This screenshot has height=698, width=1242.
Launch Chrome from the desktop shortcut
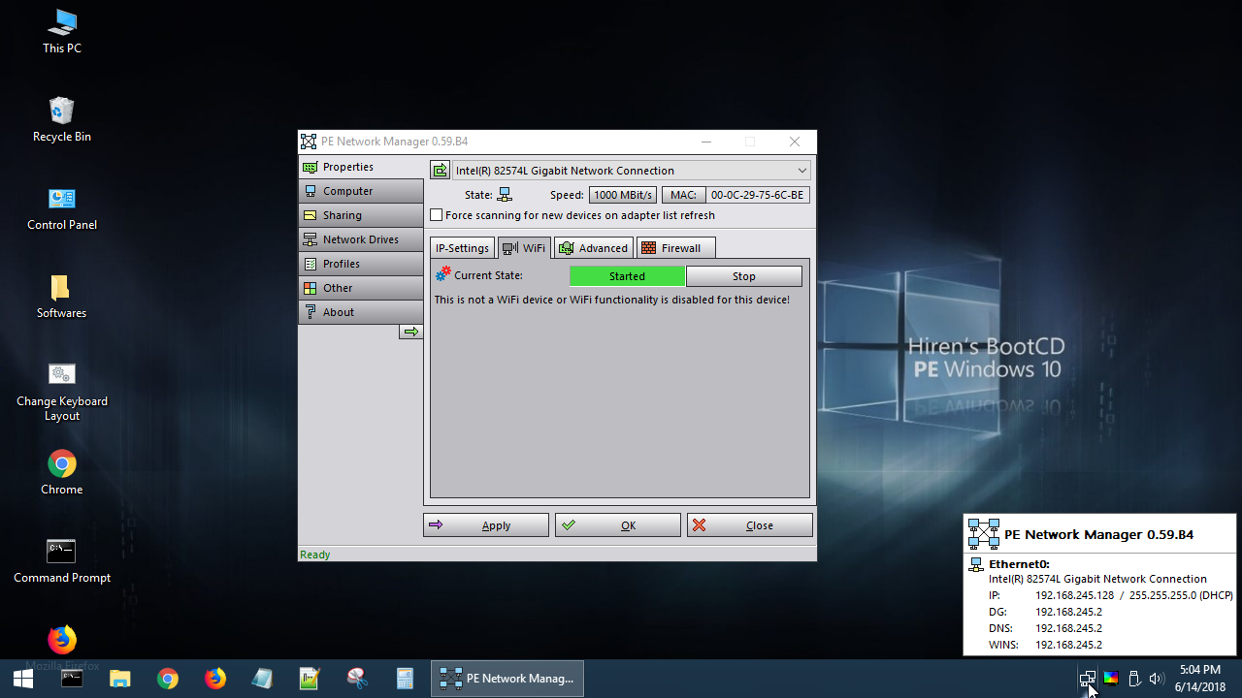[x=61, y=472]
